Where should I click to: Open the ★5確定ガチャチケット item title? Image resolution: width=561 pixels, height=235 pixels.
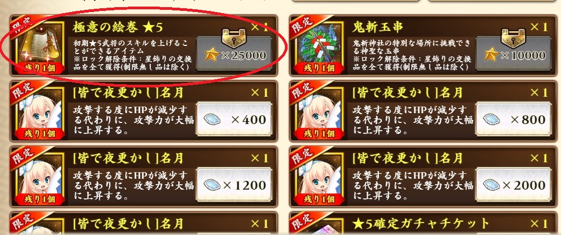pos(421,224)
